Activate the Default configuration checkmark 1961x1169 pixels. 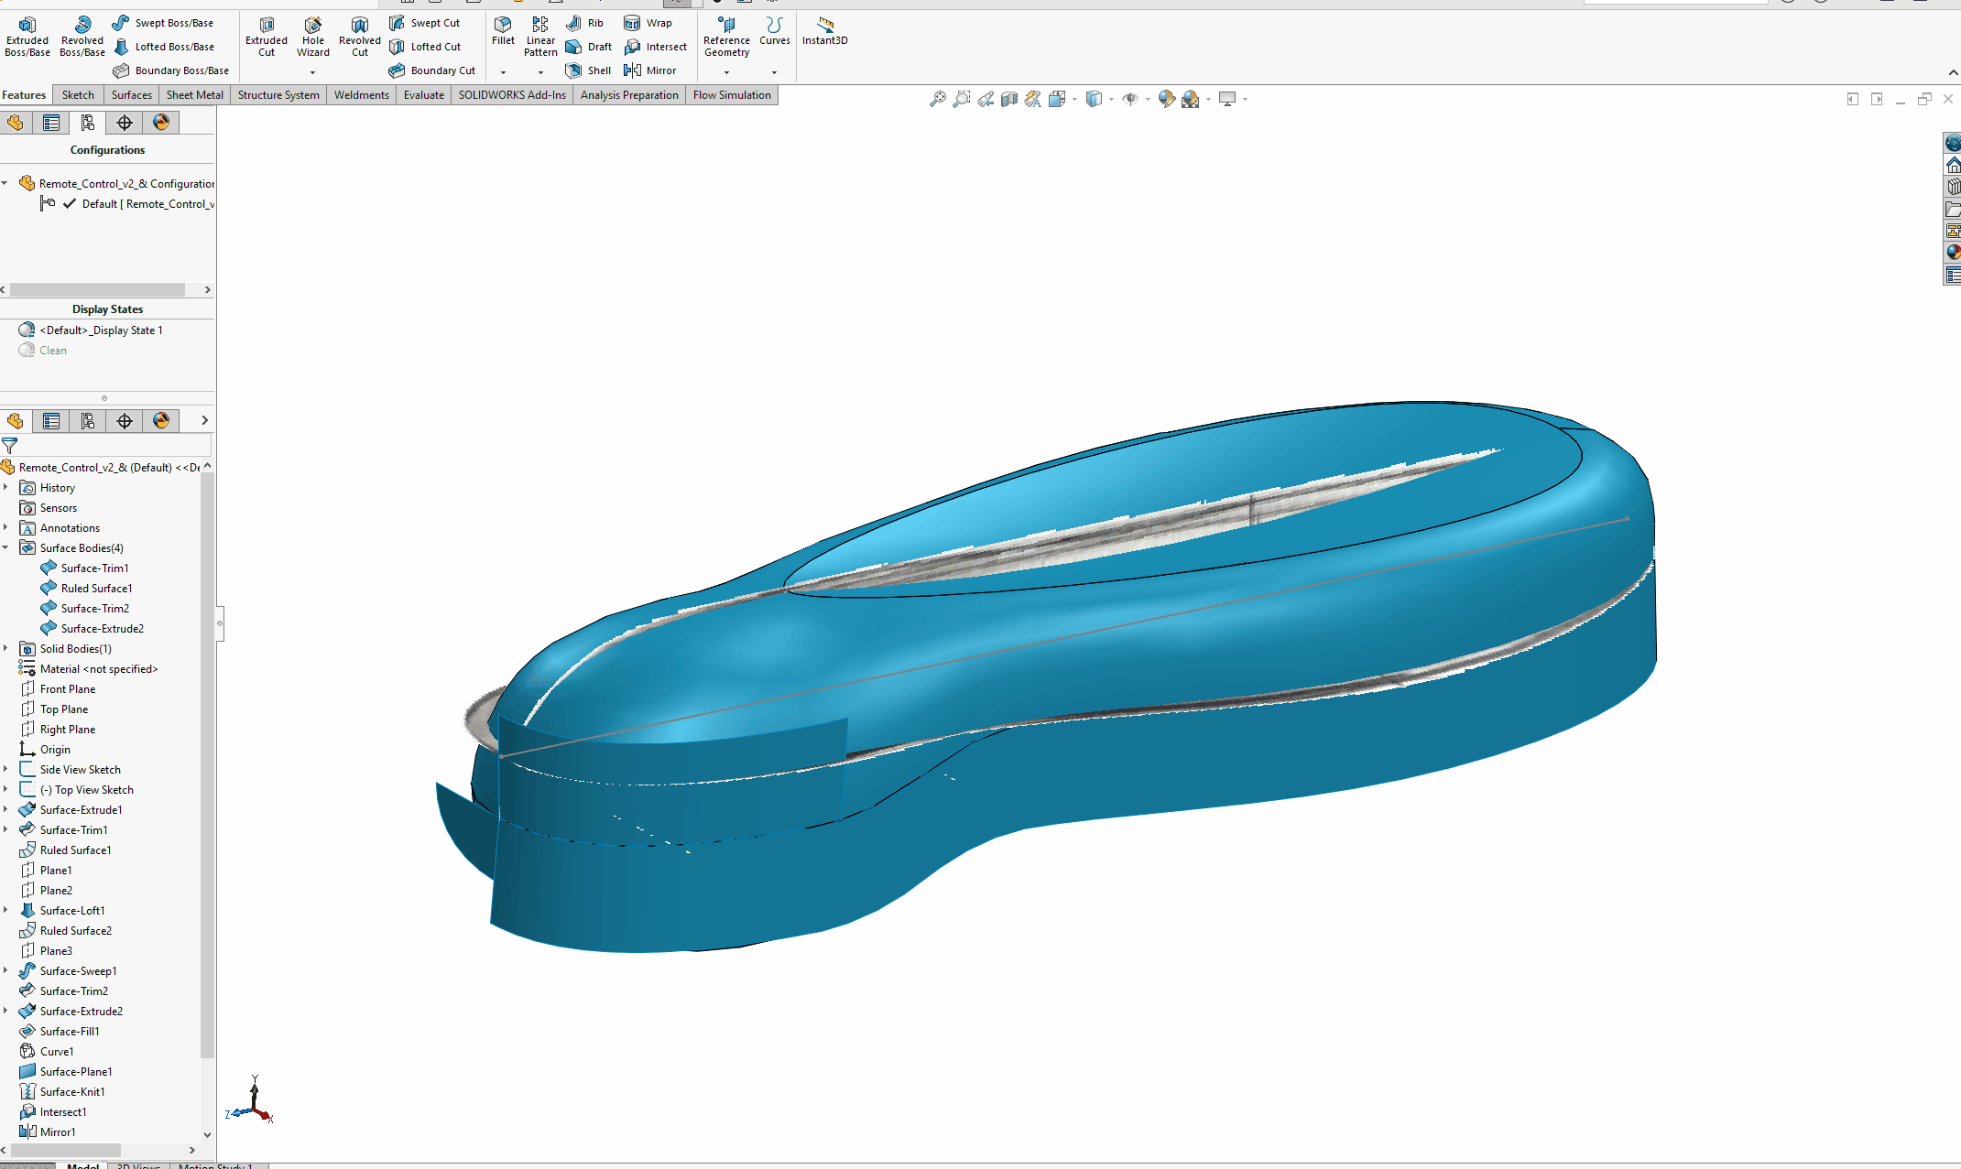(x=70, y=204)
